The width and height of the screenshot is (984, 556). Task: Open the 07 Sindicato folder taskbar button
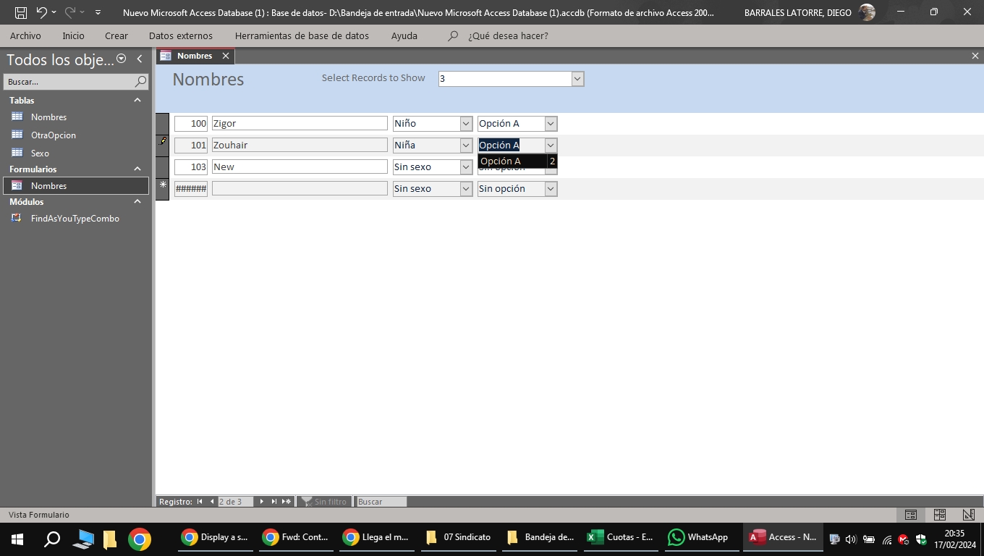tap(460, 537)
